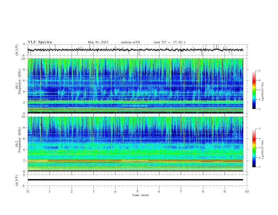The width and height of the screenshot is (278, 215).
Task: Click inside the ch.2 spectrogram panel
Action: point(135,144)
